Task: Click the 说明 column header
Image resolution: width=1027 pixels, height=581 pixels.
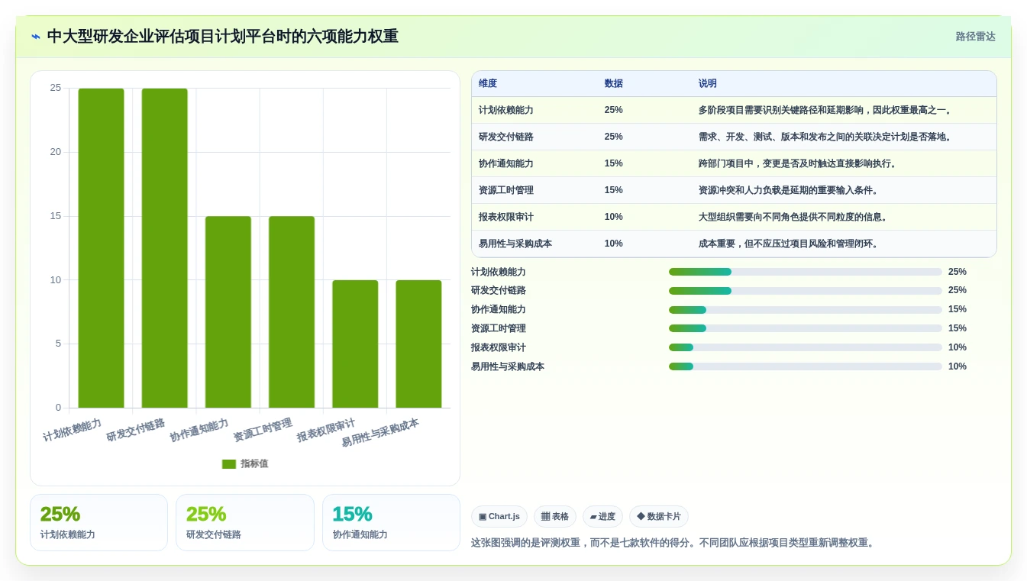Action: (x=708, y=84)
